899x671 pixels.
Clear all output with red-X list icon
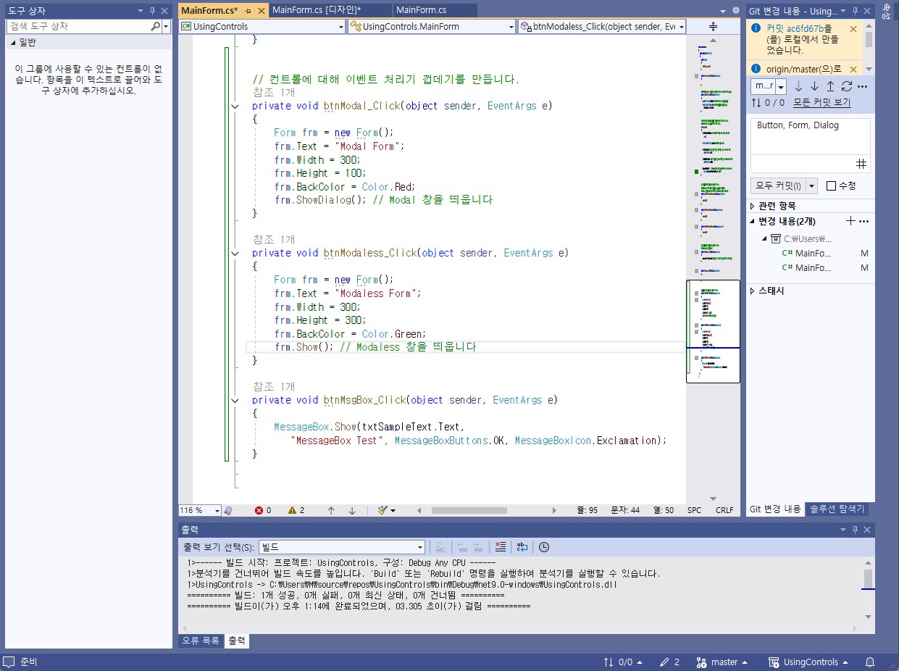click(x=500, y=547)
